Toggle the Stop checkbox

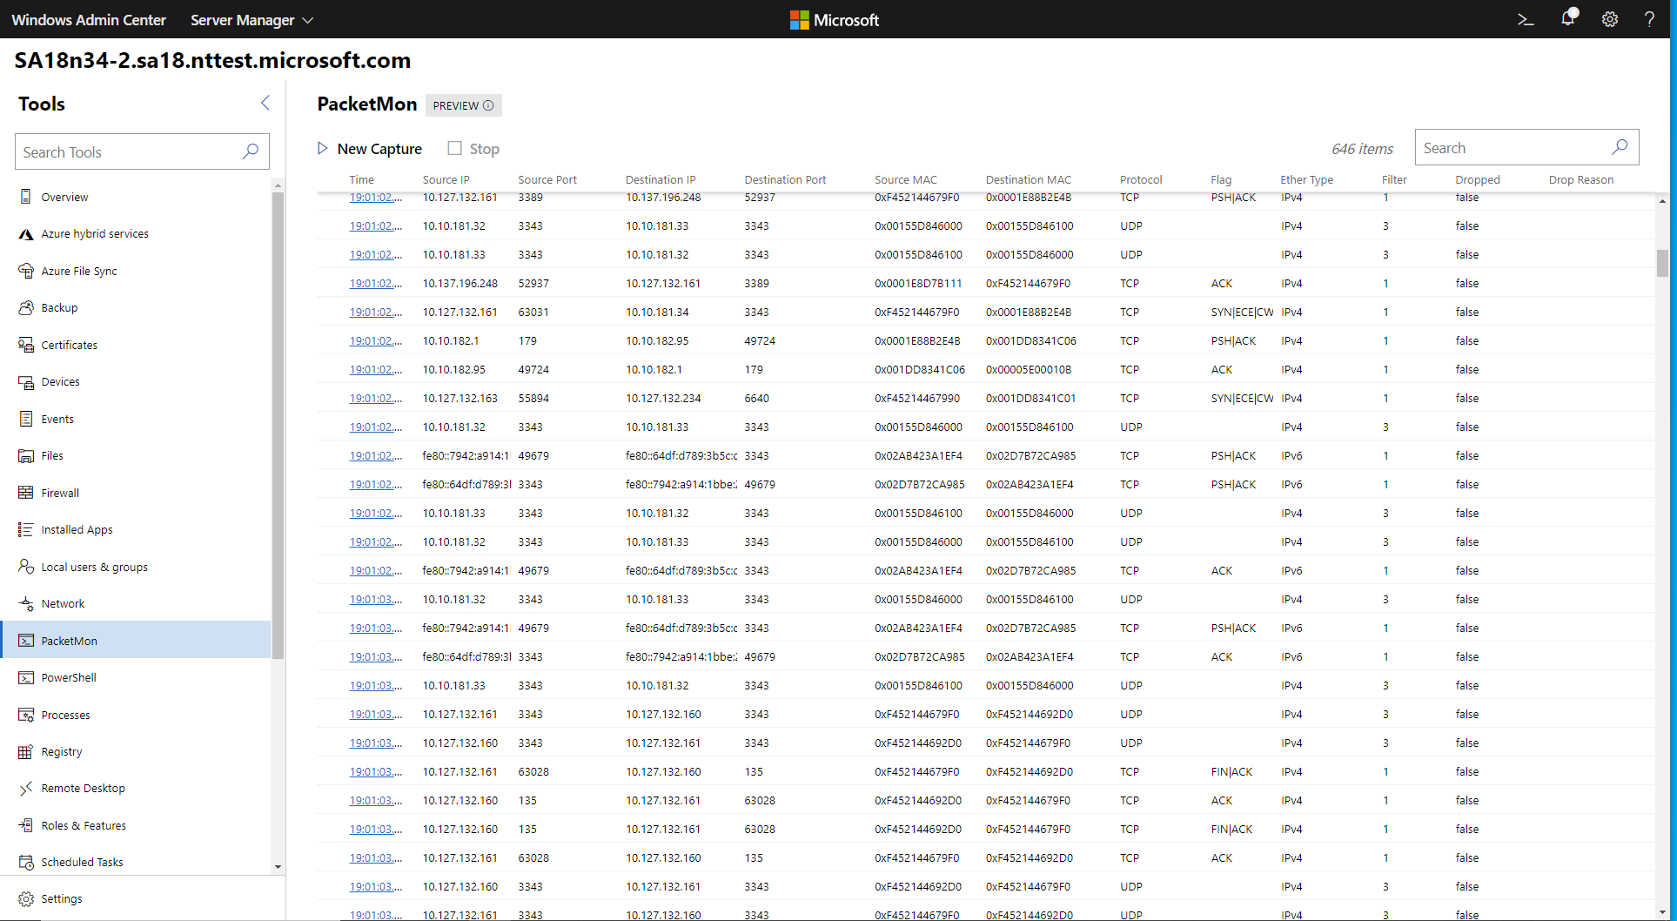(454, 148)
